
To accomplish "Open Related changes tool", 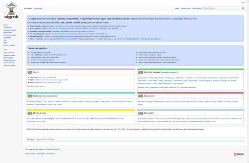I will 10,55.
